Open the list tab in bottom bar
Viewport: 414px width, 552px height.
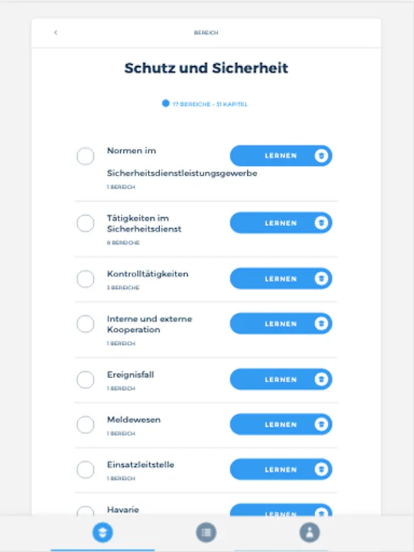[206, 532]
